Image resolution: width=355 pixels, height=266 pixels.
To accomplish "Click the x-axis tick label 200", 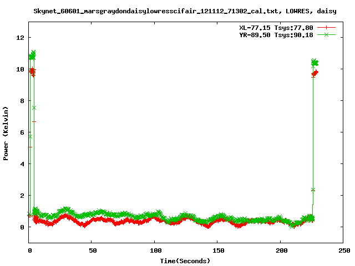I will [281, 250].
